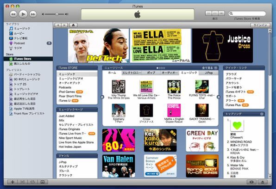Toggle shuffle button in bottom bar
The width and height of the screenshot is (276, 189).
[x=22, y=182]
